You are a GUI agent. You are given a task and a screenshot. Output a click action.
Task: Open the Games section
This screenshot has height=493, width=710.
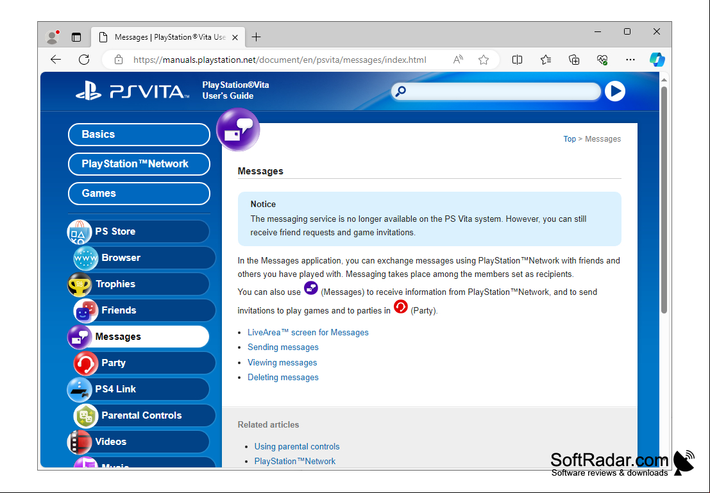click(139, 194)
